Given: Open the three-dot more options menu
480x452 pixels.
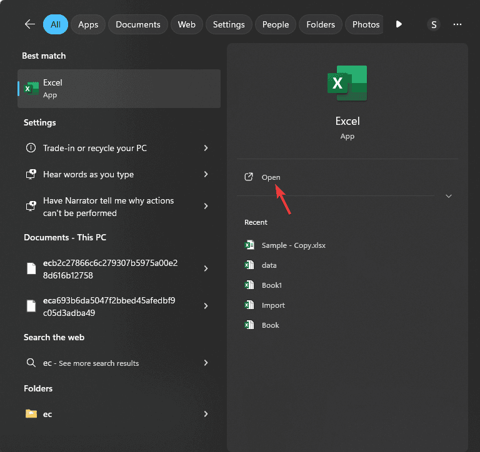Looking at the screenshot, I should pyautogui.click(x=457, y=24).
